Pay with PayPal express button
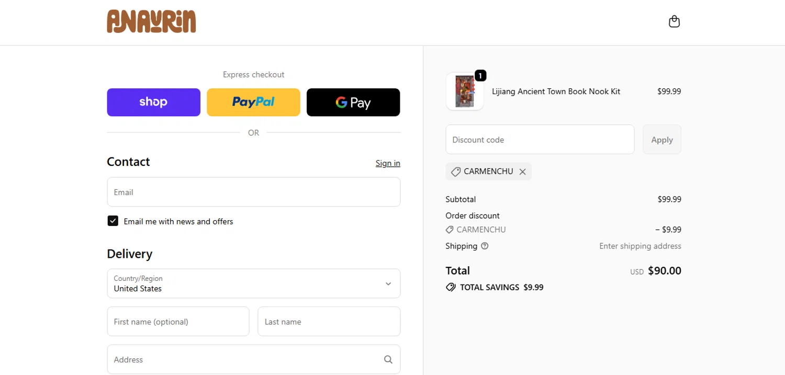 (253, 102)
